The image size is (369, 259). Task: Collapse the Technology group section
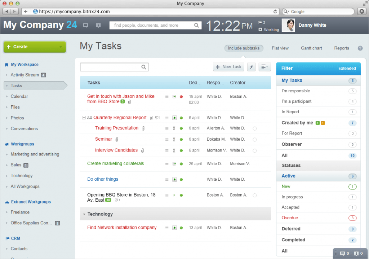(84, 214)
